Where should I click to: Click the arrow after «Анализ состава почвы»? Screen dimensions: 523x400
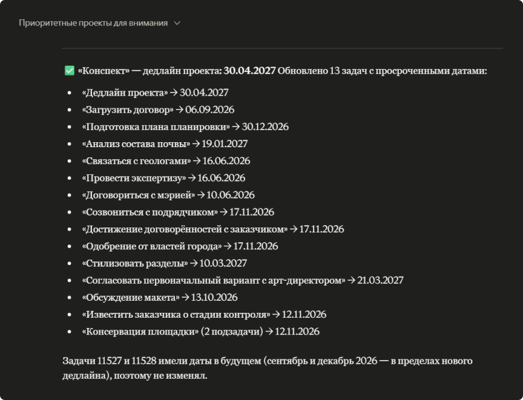click(196, 143)
